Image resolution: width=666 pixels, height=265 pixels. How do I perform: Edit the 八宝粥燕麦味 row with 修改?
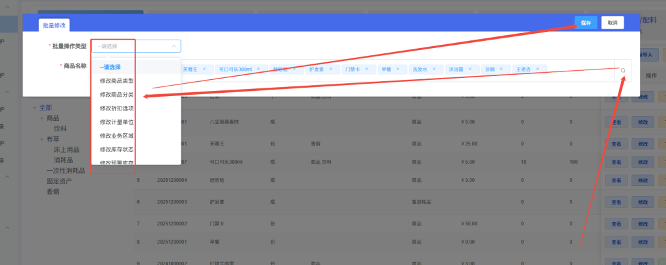(643, 123)
